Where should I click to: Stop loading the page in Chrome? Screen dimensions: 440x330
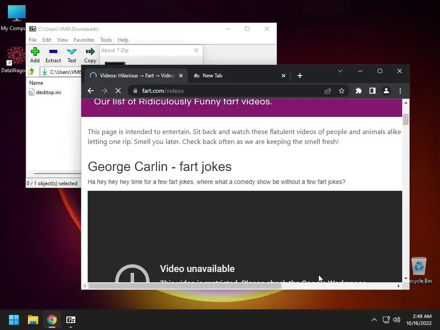[x=118, y=91]
